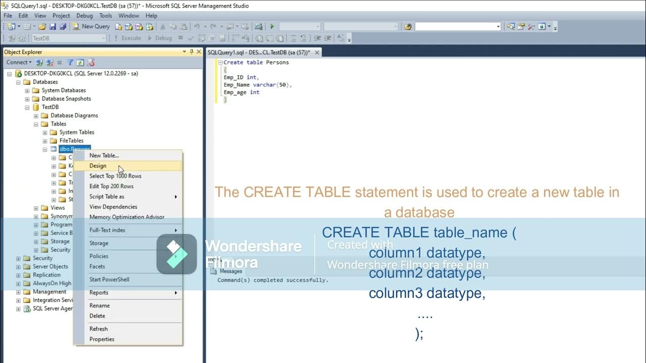Close the SQLQuery1.sql tab

click(x=317, y=52)
